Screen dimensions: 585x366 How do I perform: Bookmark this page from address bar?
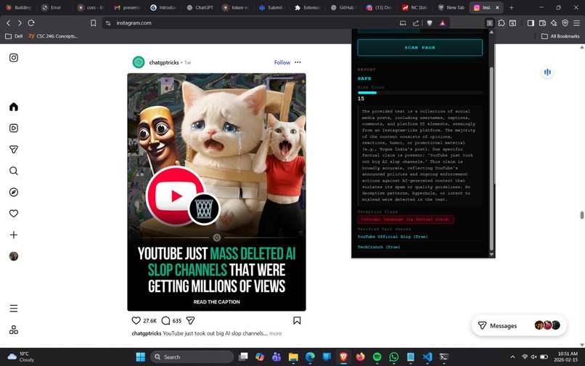pos(94,23)
